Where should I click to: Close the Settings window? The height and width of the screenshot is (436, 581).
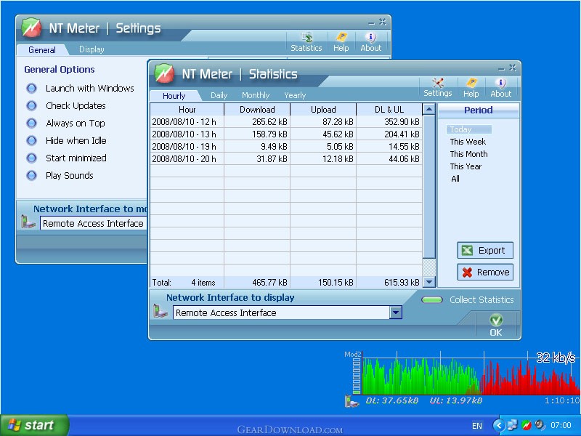pos(383,22)
